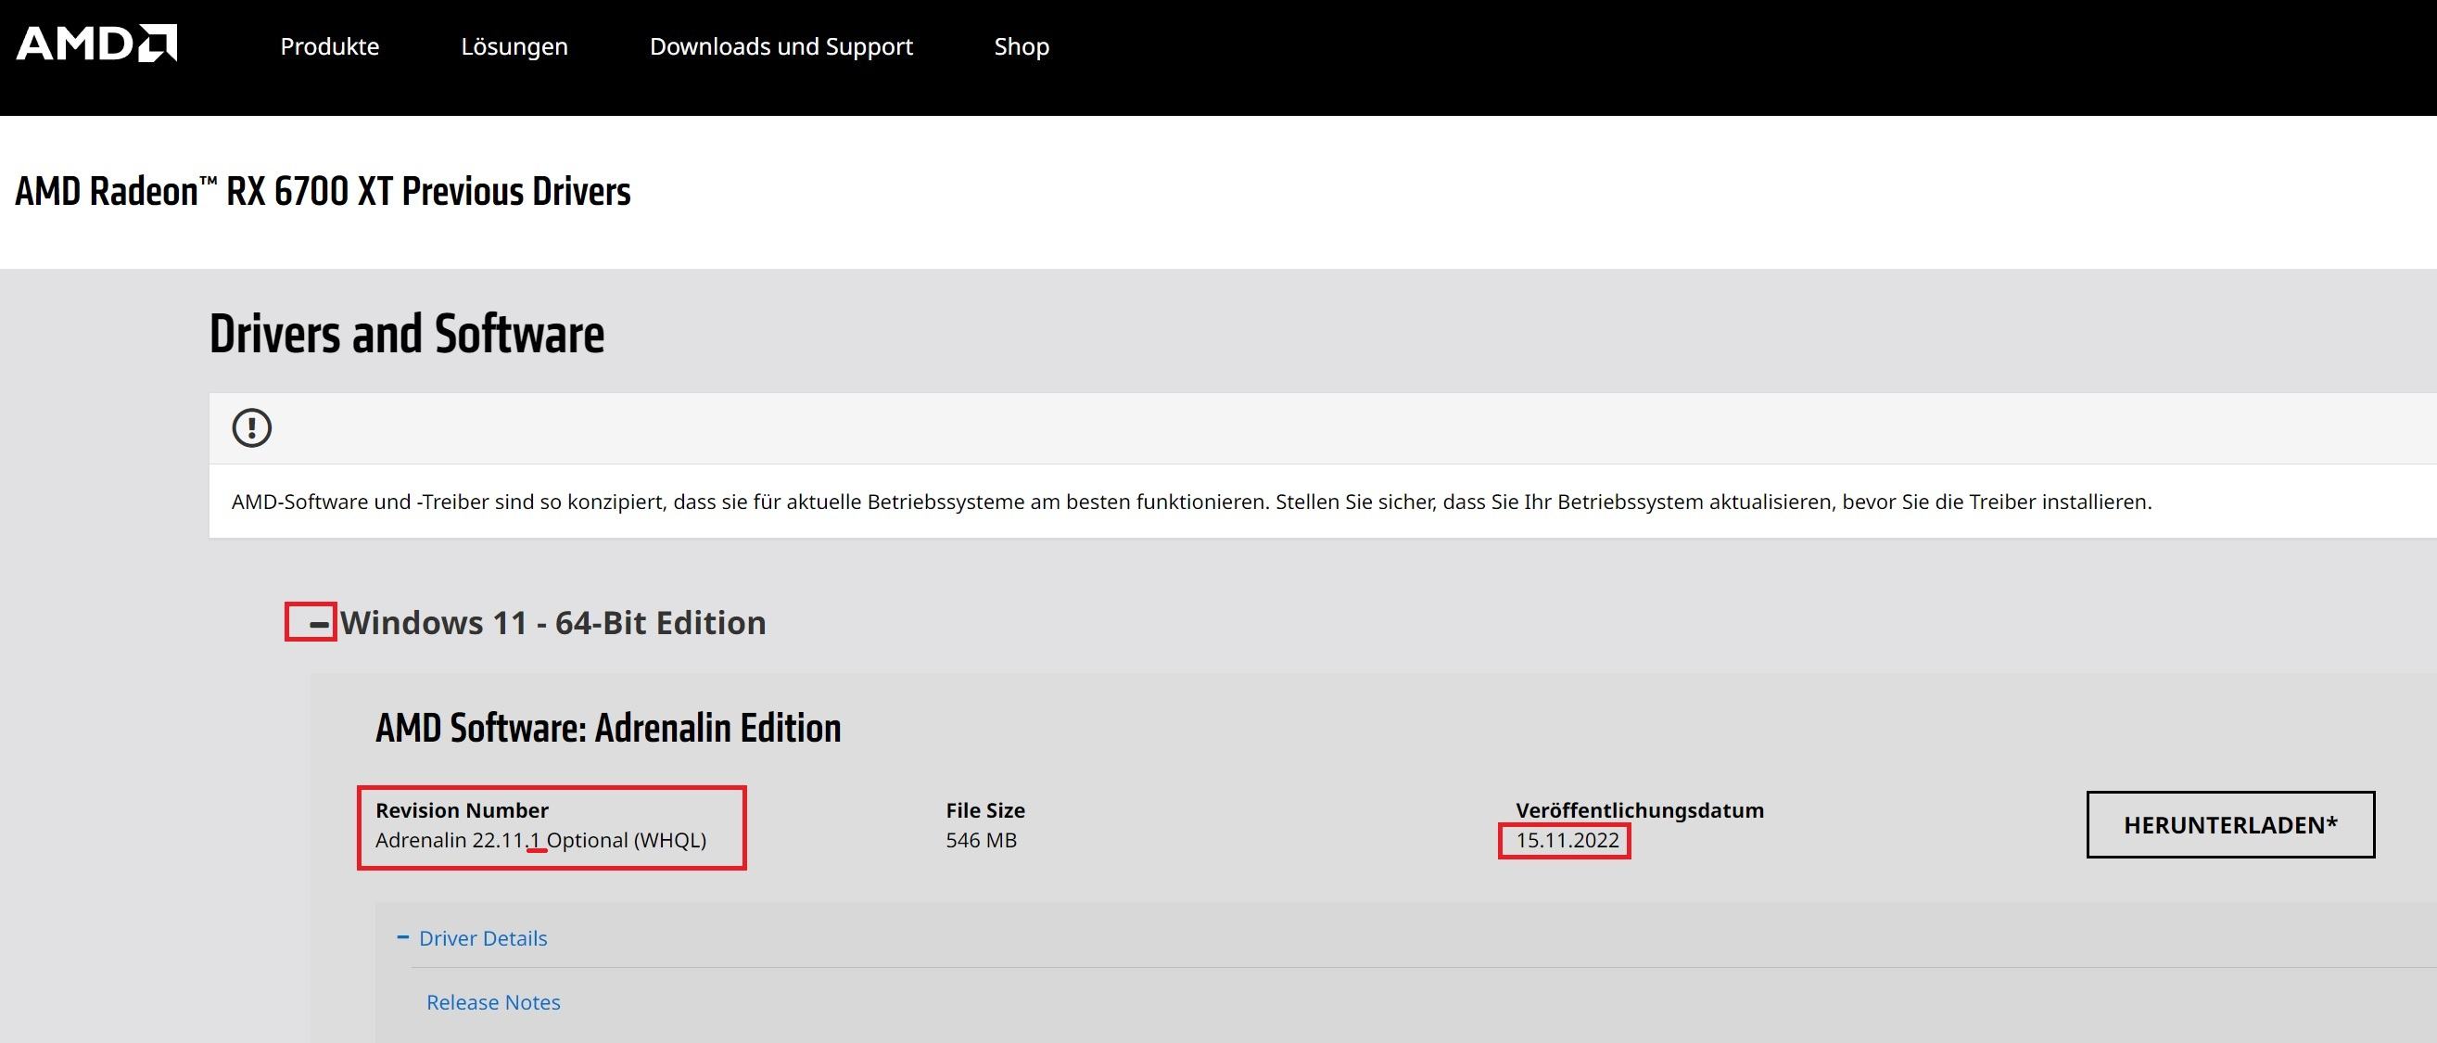Open the Lösungen menu
The image size is (2437, 1043).
point(514,46)
